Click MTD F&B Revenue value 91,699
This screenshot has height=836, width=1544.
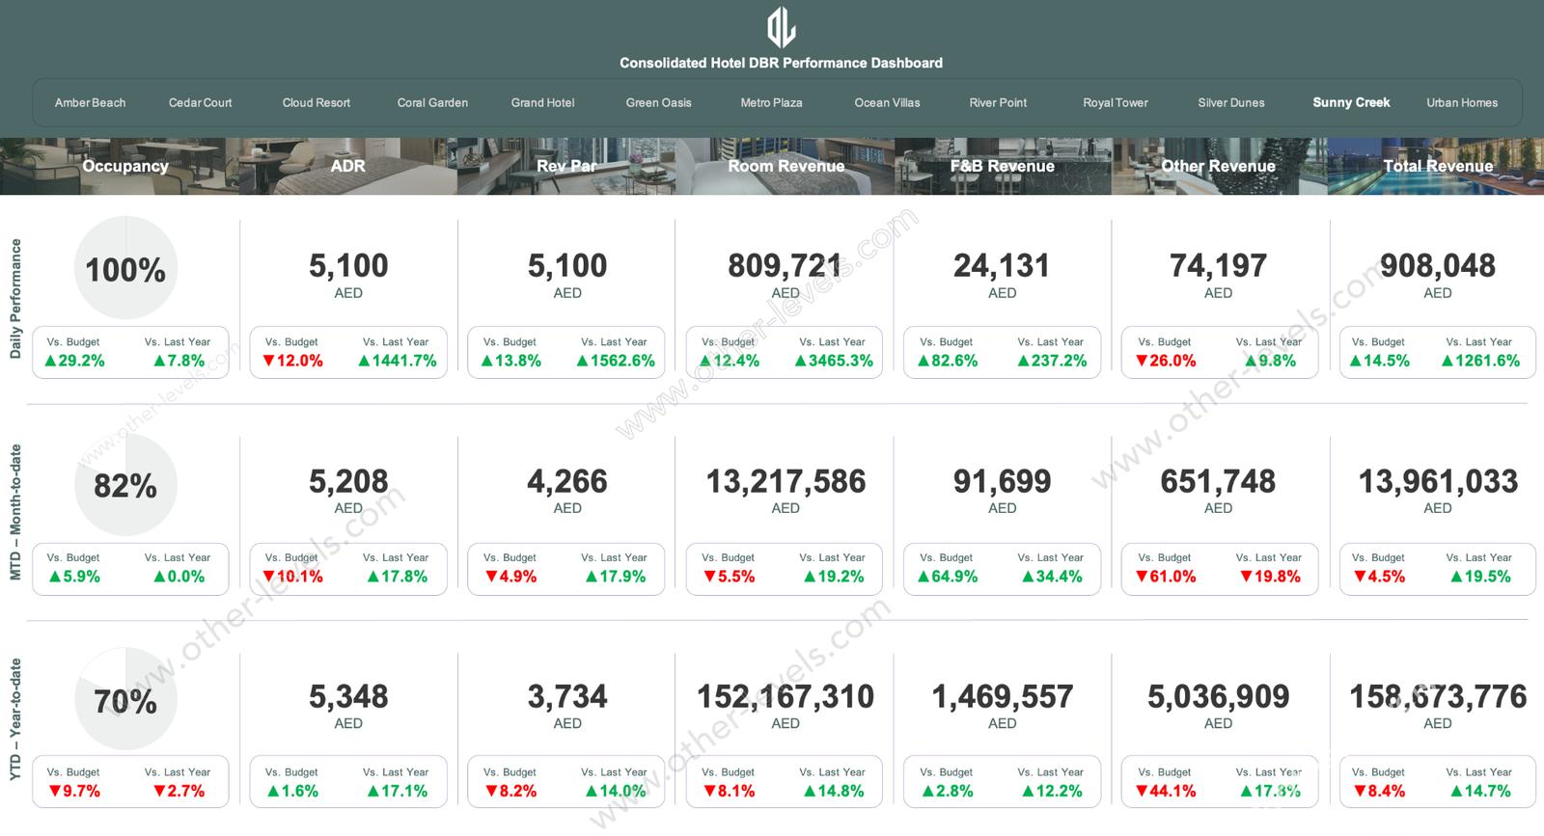tap(1002, 481)
